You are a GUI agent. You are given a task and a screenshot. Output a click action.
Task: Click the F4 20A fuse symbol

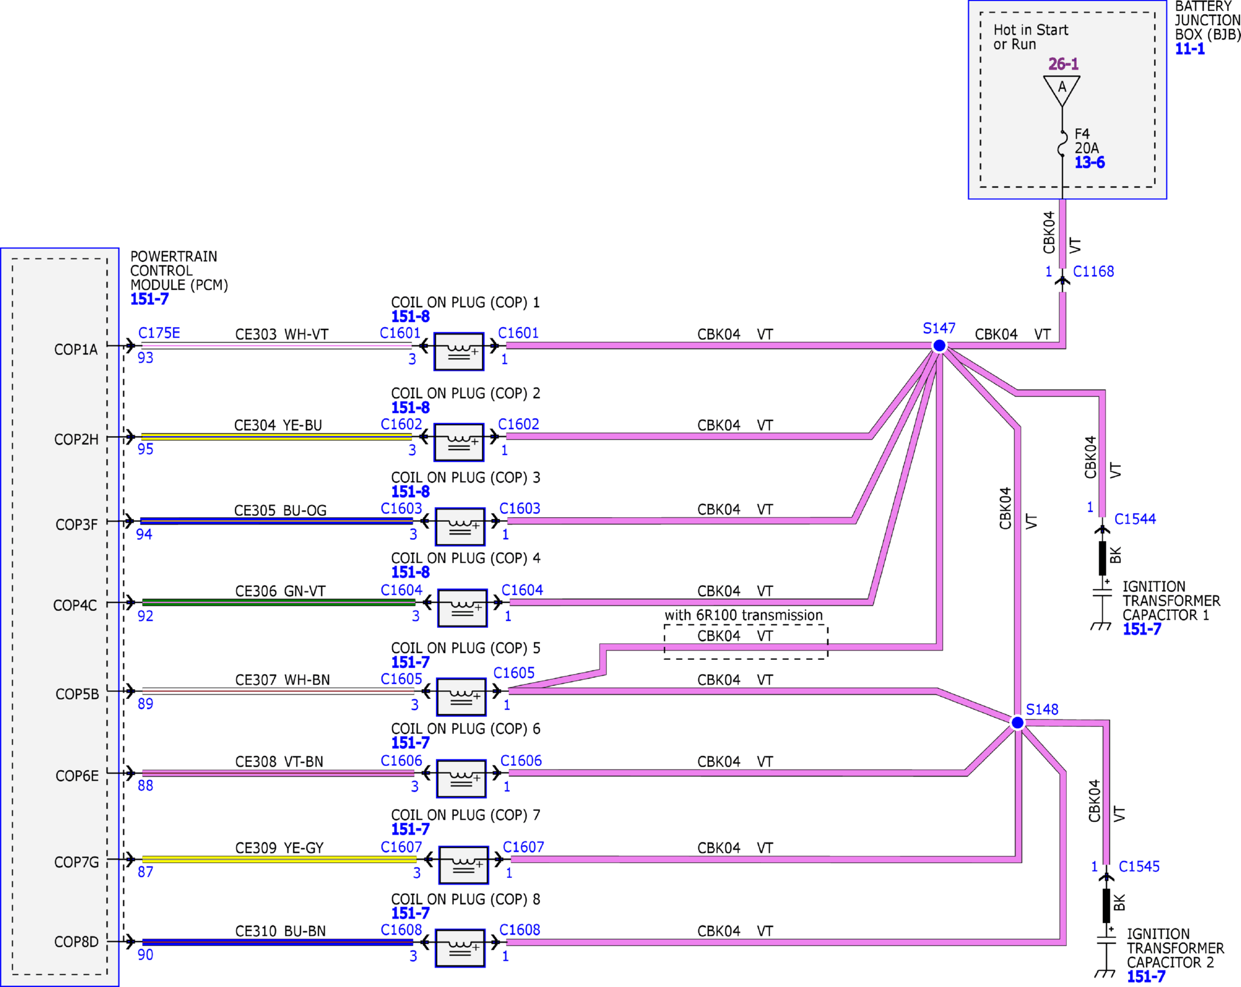pyautogui.click(x=1062, y=143)
